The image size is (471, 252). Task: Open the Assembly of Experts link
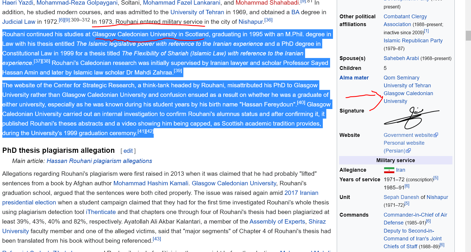tap(277, 222)
